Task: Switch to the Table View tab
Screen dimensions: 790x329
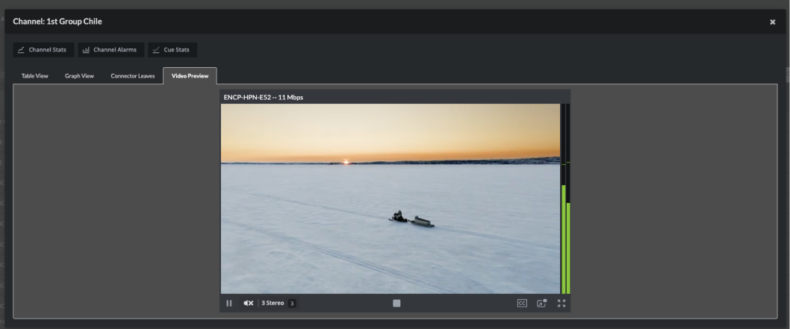Action: tap(35, 76)
